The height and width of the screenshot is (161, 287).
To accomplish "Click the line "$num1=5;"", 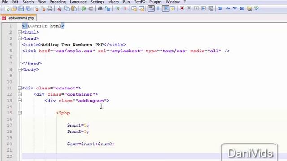I will coord(78,125).
